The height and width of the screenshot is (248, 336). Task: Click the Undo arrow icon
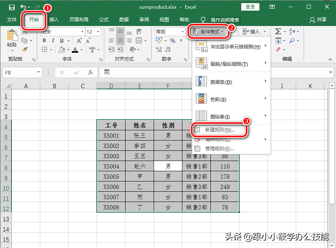click(x=23, y=7)
